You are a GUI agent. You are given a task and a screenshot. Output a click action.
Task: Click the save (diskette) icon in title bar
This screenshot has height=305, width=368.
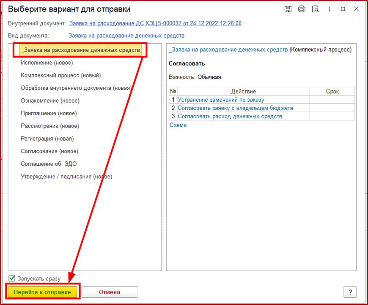[288, 9]
